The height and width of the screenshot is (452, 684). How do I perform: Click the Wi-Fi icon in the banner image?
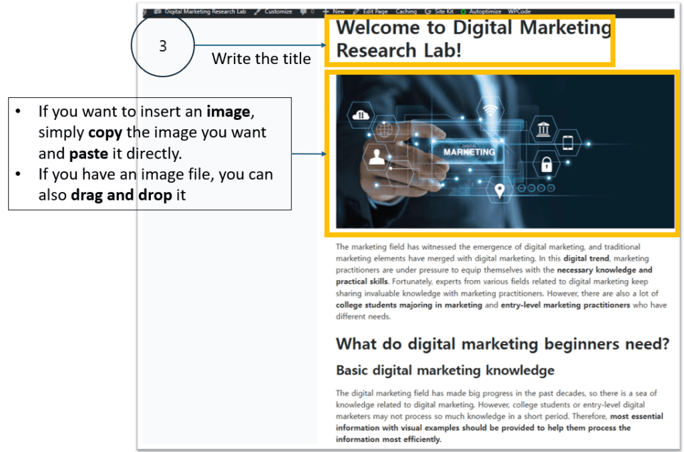[491, 109]
